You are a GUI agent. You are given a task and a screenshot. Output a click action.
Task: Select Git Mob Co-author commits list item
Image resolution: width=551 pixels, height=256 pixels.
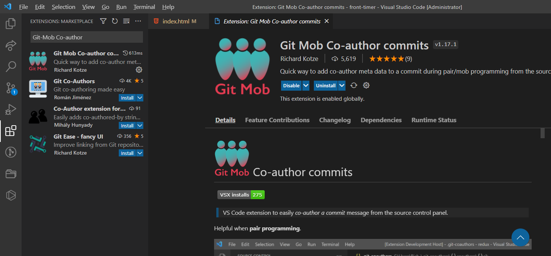86,61
